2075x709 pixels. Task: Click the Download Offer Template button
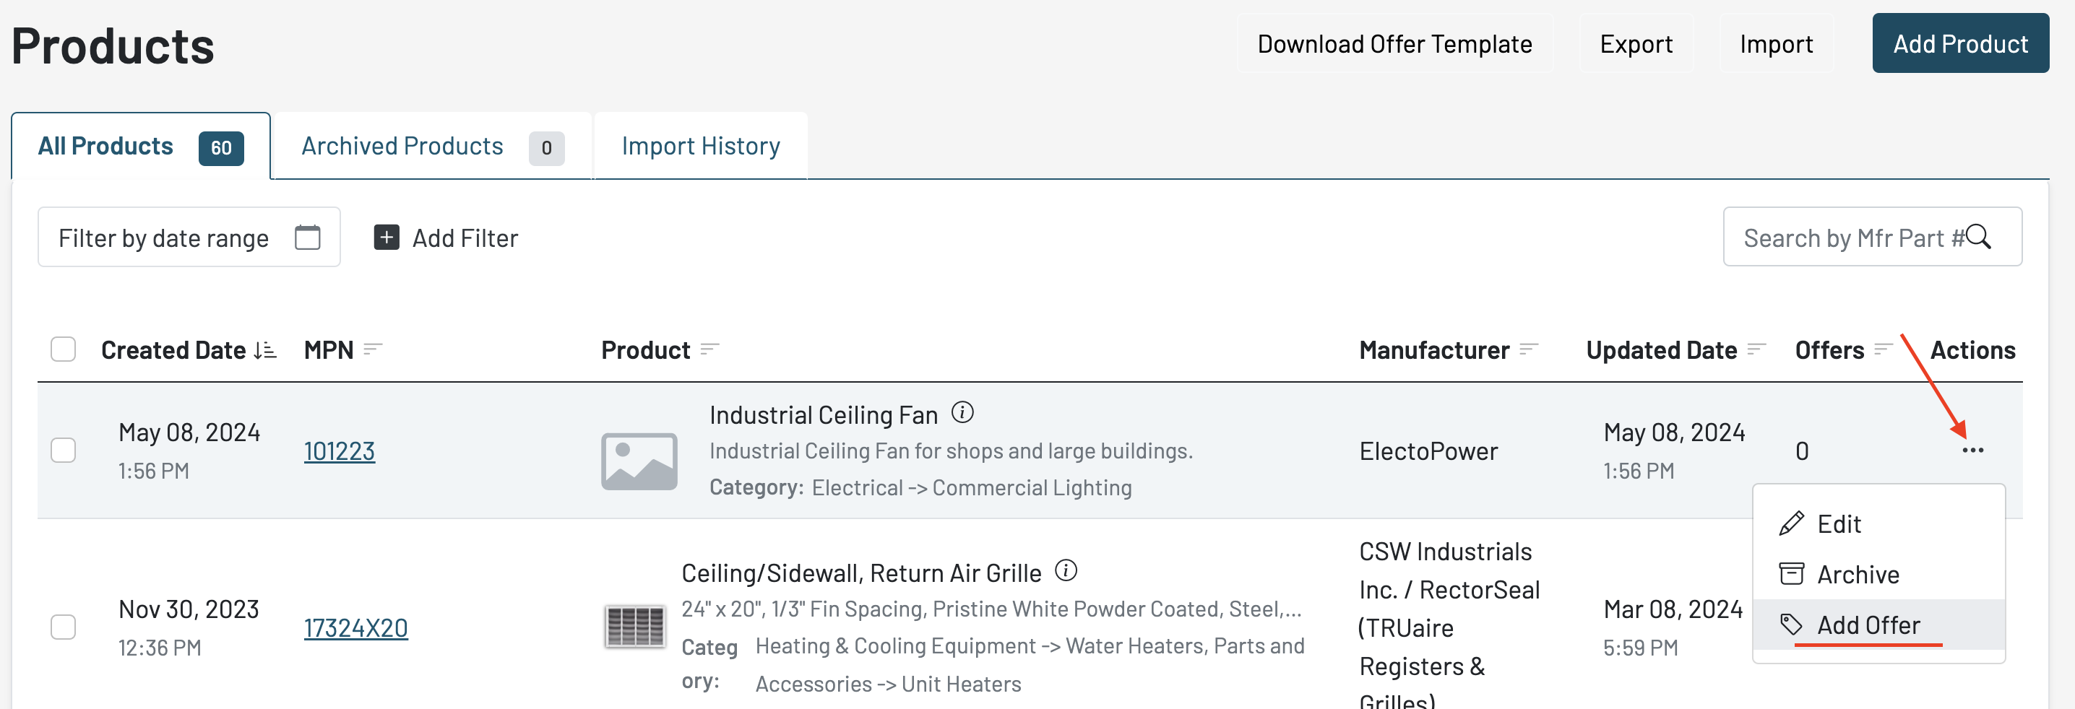(x=1394, y=43)
